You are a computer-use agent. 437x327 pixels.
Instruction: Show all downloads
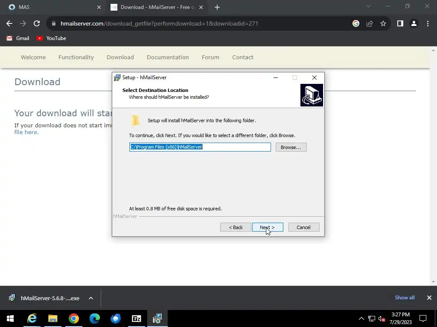pyautogui.click(x=405, y=298)
